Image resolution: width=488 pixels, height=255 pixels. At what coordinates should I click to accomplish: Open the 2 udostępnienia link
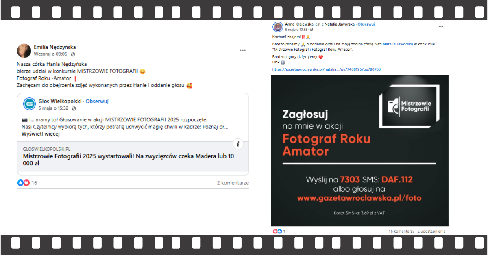431,231
